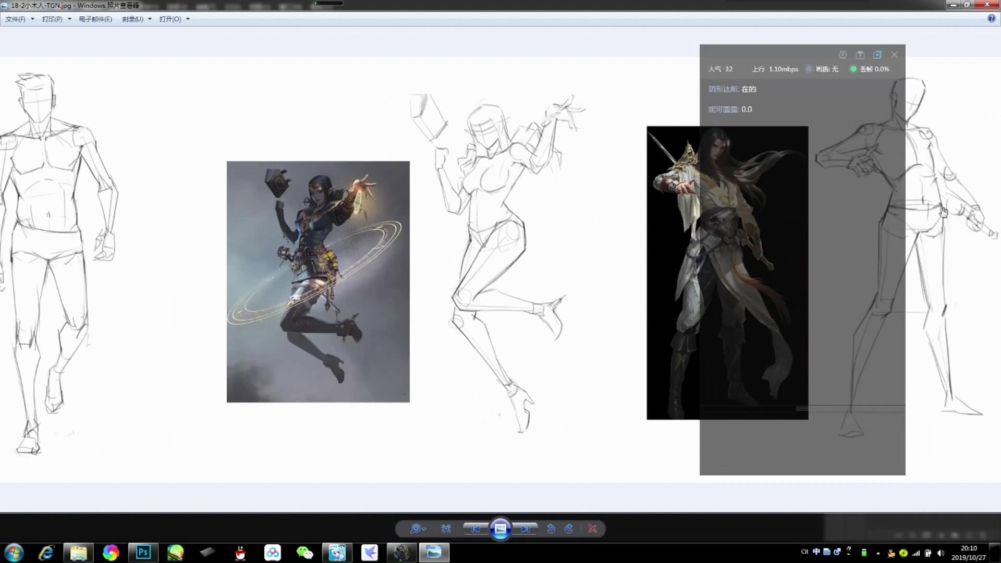Click the jumping female pose sketch
The image size is (1001, 563).
click(x=498, y=263)
